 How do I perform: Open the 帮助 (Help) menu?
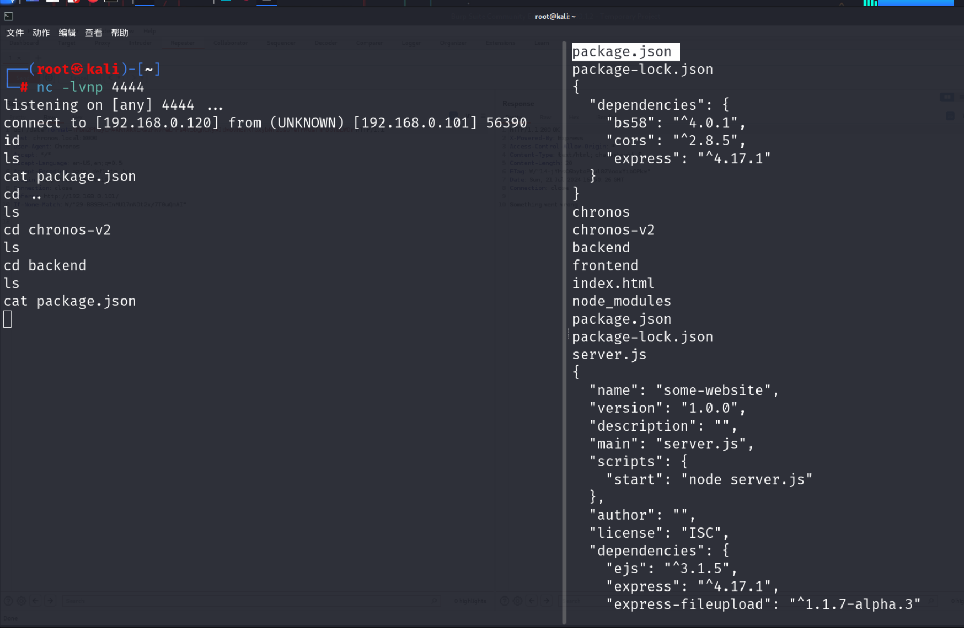coord(120,33)
